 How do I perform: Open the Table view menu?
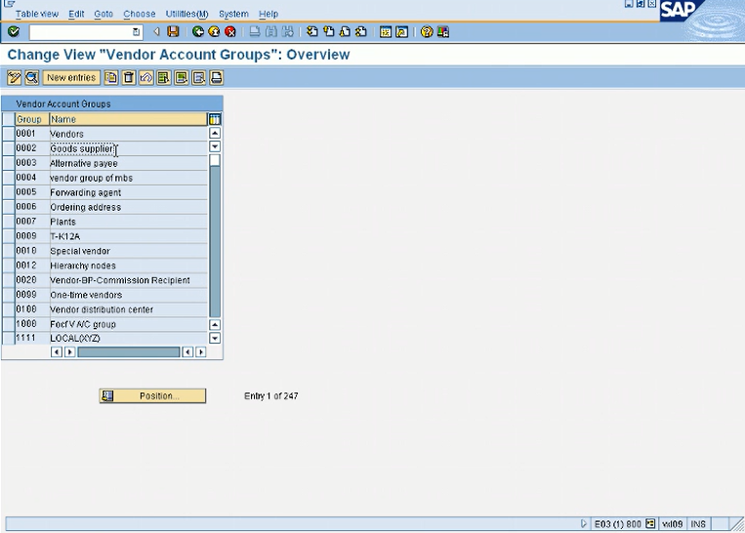[36, 14]
